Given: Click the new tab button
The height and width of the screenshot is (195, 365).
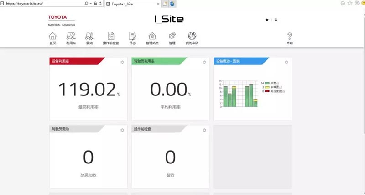Looking at the screenshot, I should click(165, 4).
